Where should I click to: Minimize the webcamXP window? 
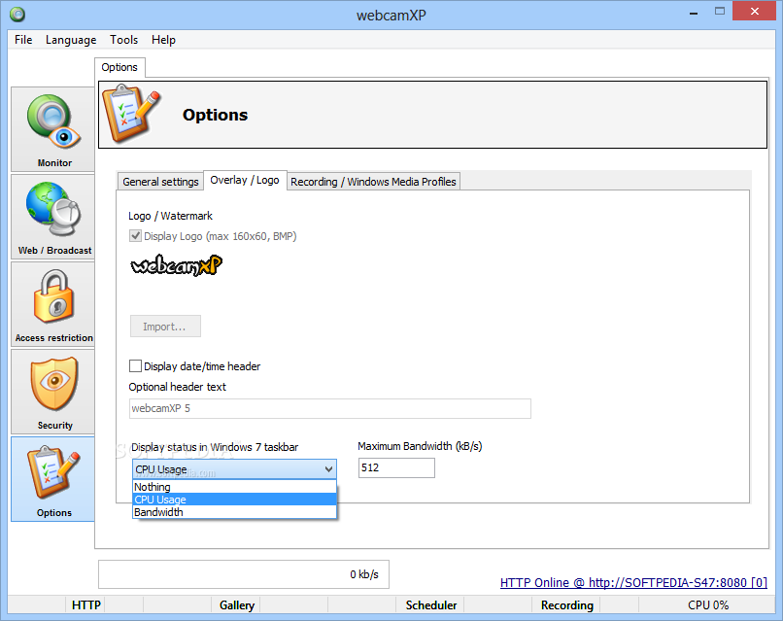(693, 12)
